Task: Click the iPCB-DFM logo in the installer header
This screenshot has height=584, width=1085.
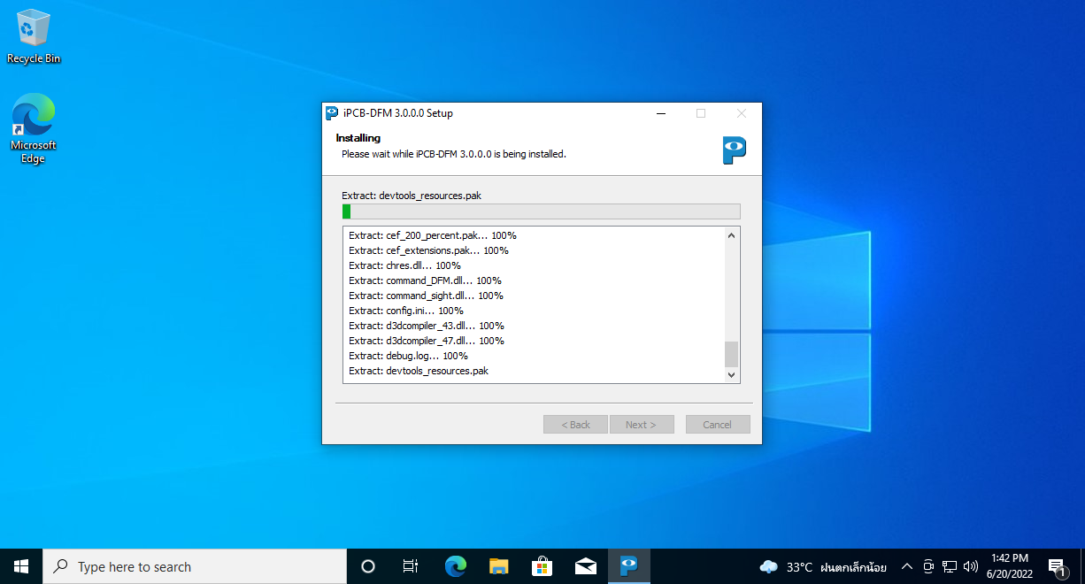Action: tap(734, 150)
